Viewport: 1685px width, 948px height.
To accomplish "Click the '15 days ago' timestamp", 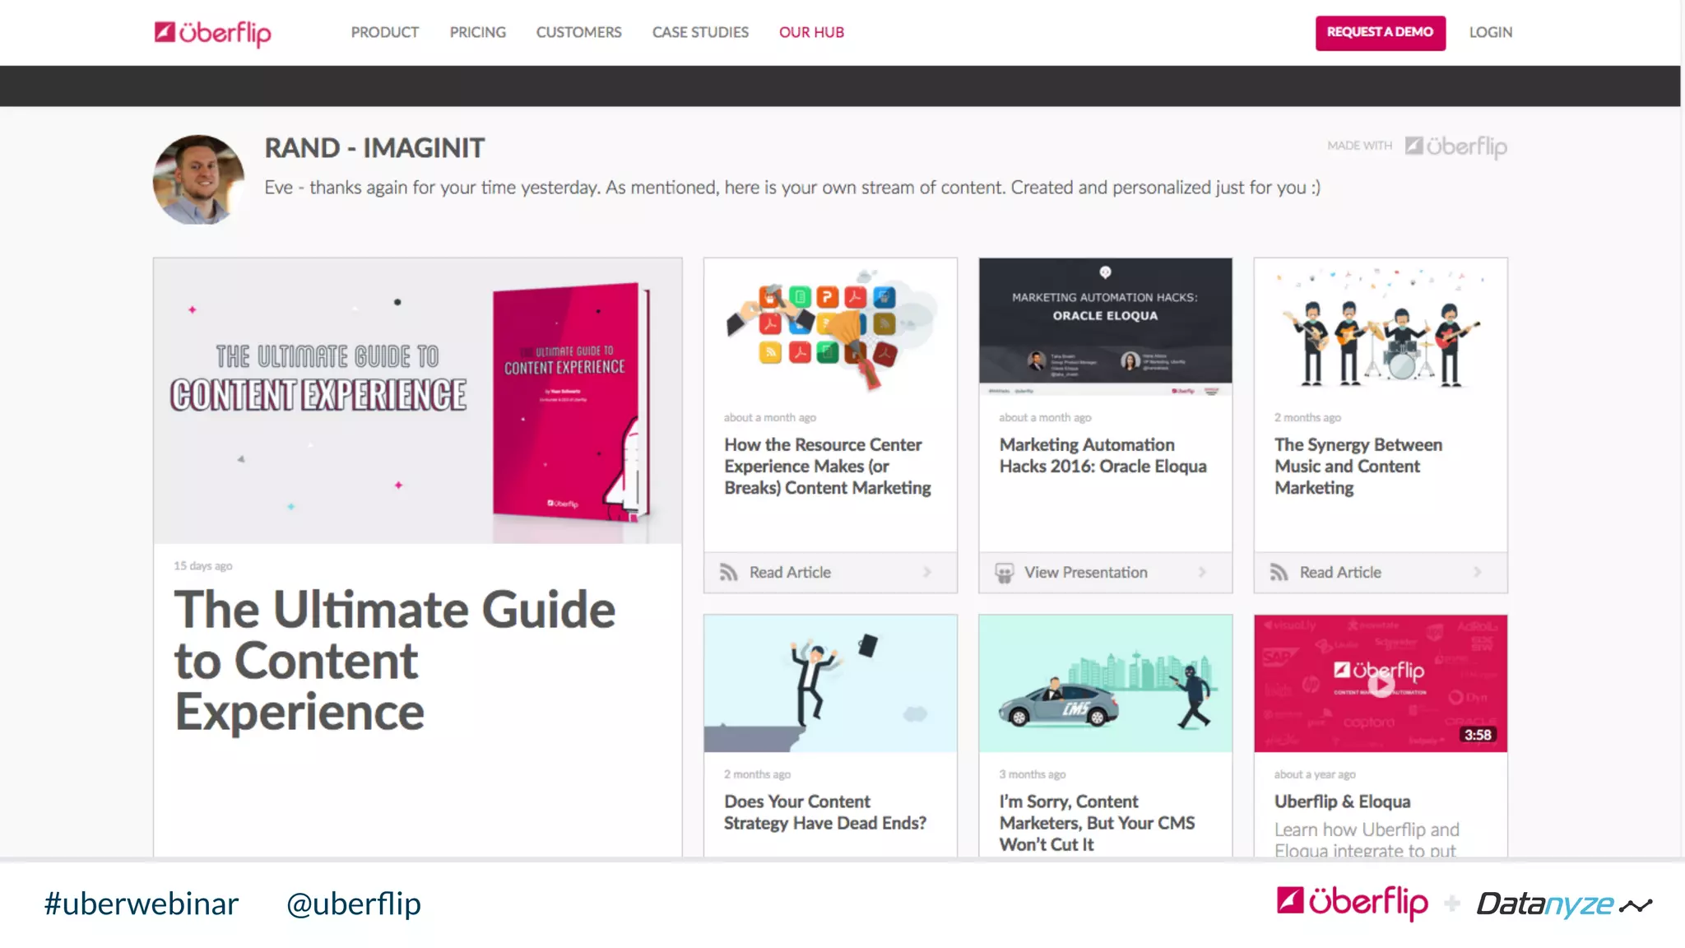I will tap(202, 565).
